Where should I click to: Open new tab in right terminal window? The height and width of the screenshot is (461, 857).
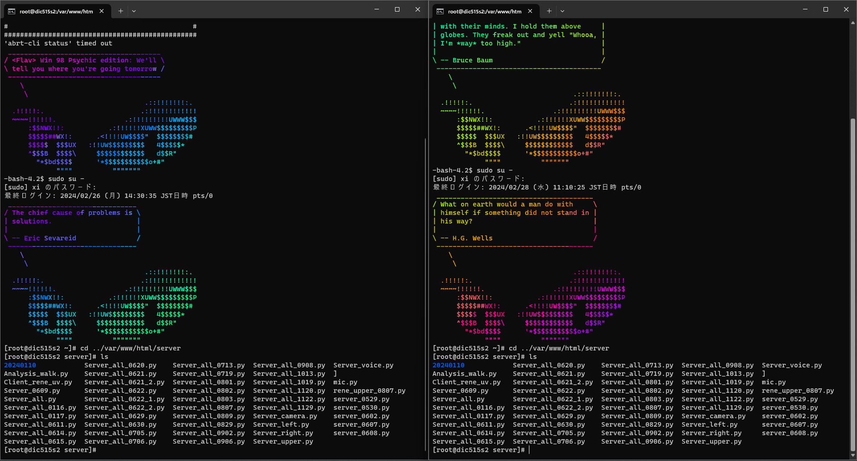point(549,11)
